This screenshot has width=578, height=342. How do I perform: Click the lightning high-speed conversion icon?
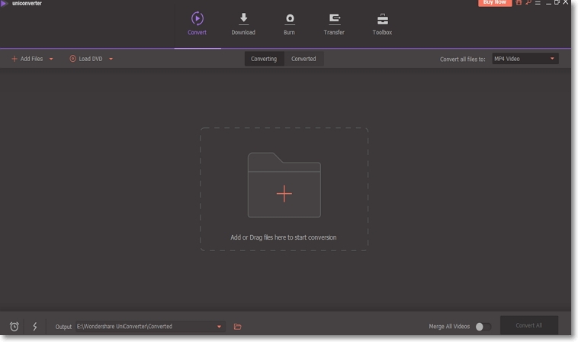(x=34, y=327)
